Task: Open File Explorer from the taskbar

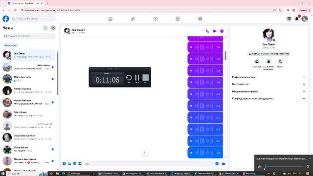Action: pyautogui.click(x=57, y=174)
